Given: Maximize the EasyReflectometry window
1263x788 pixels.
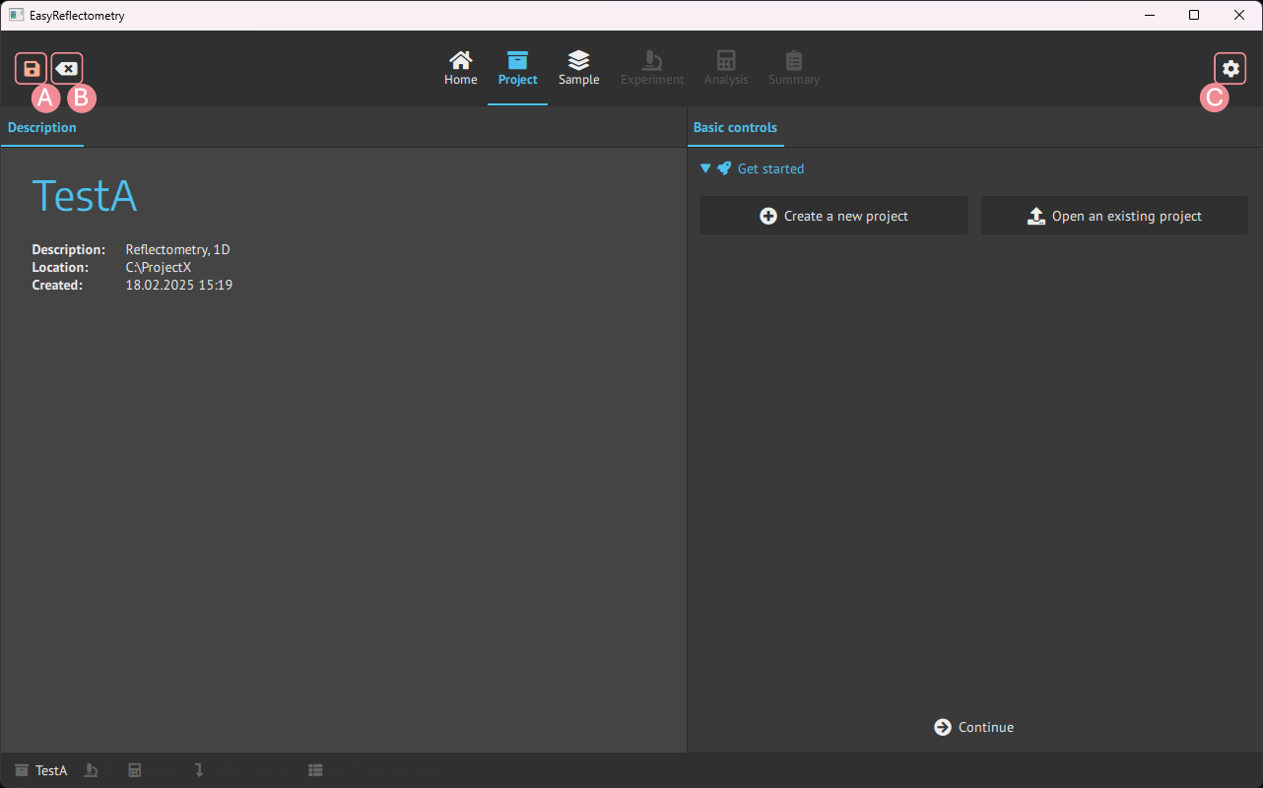Looking at the screenshot, I should pyautogui.click(x=1194, y=15).
